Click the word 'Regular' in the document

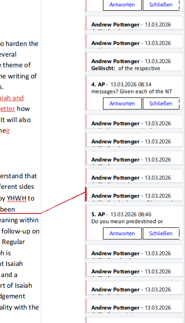click(13, 242)
